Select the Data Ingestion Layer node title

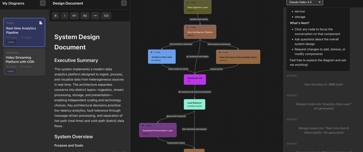[198, 7]
